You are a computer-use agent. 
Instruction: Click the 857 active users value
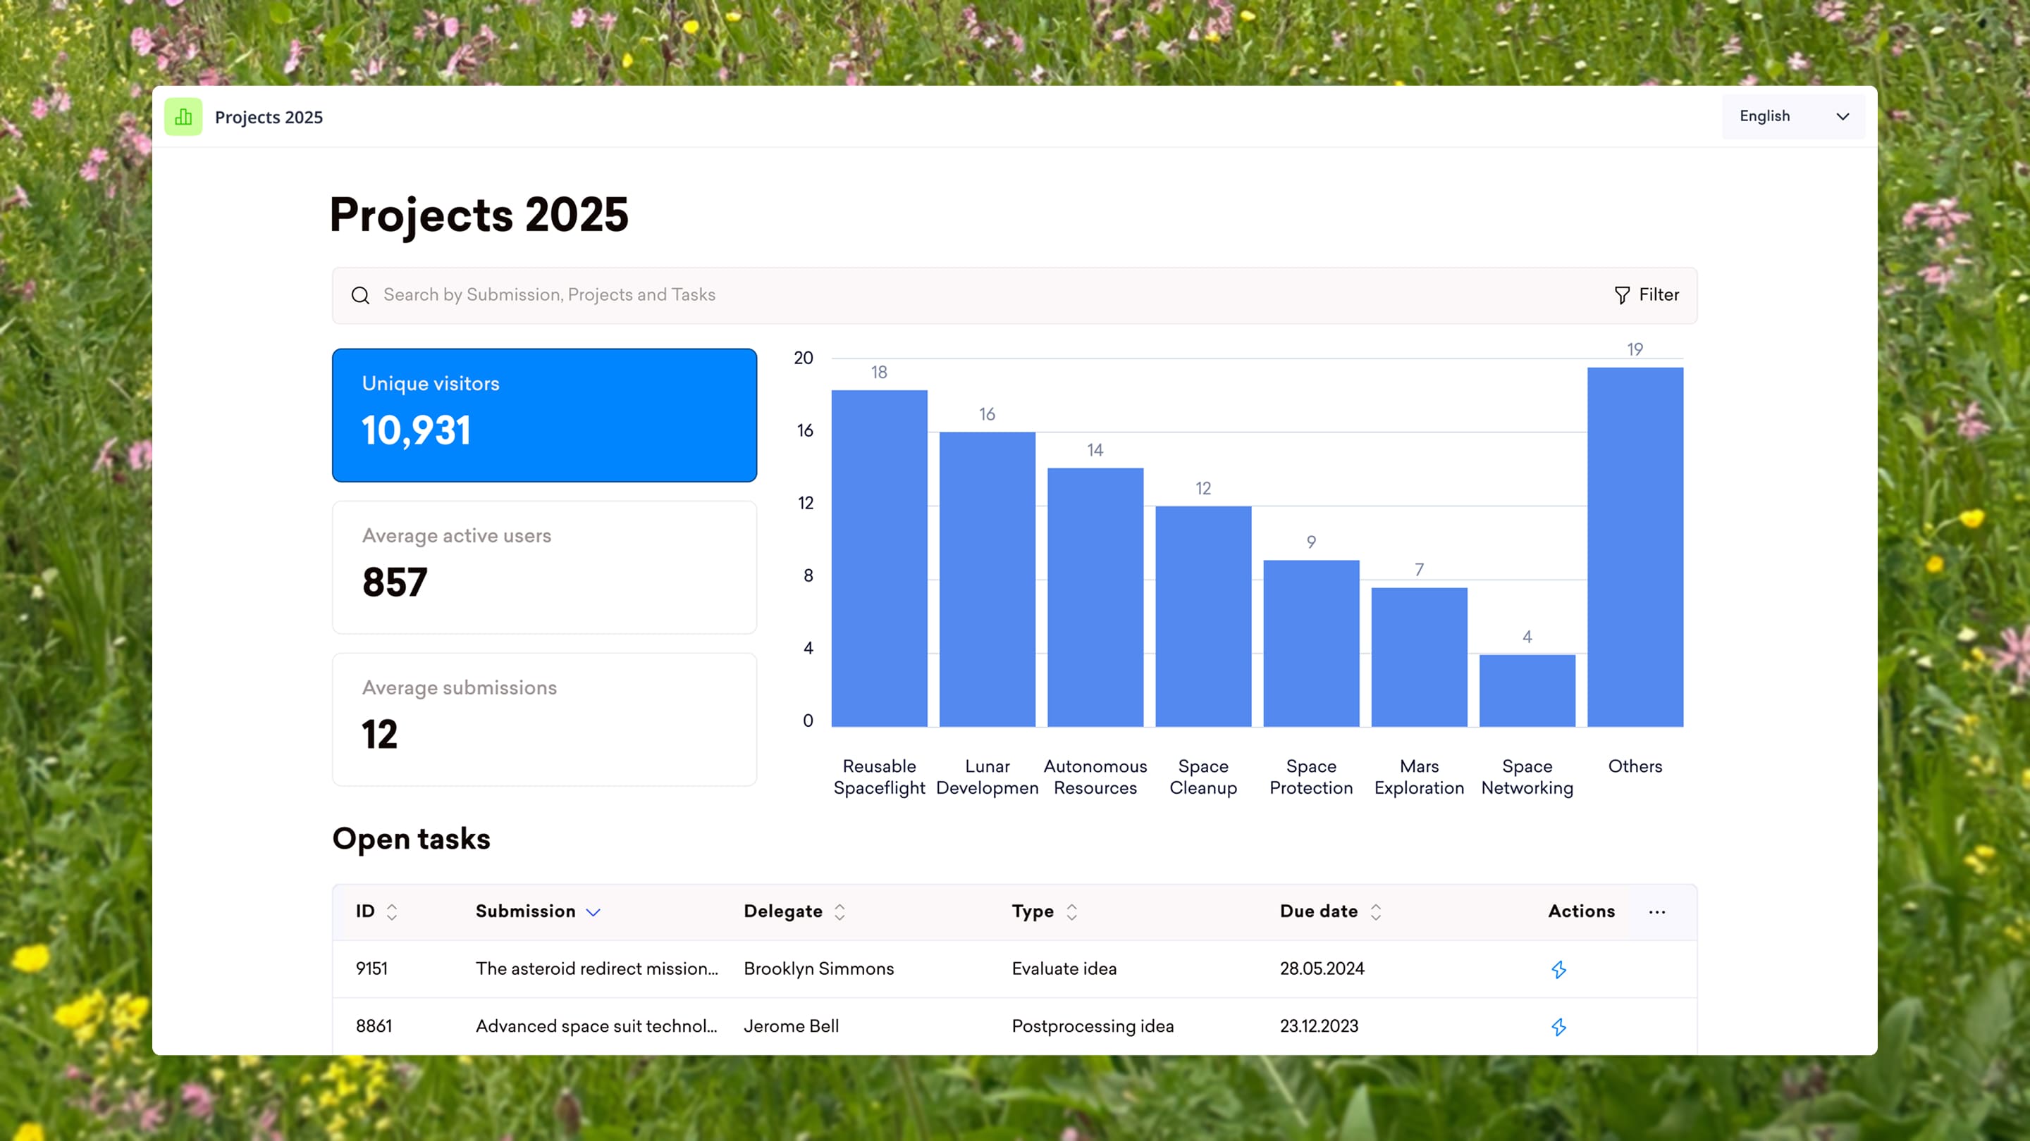point(395,582)
